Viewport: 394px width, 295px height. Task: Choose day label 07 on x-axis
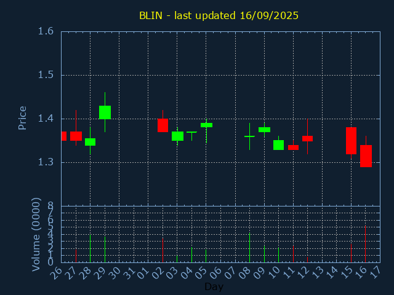230,273
